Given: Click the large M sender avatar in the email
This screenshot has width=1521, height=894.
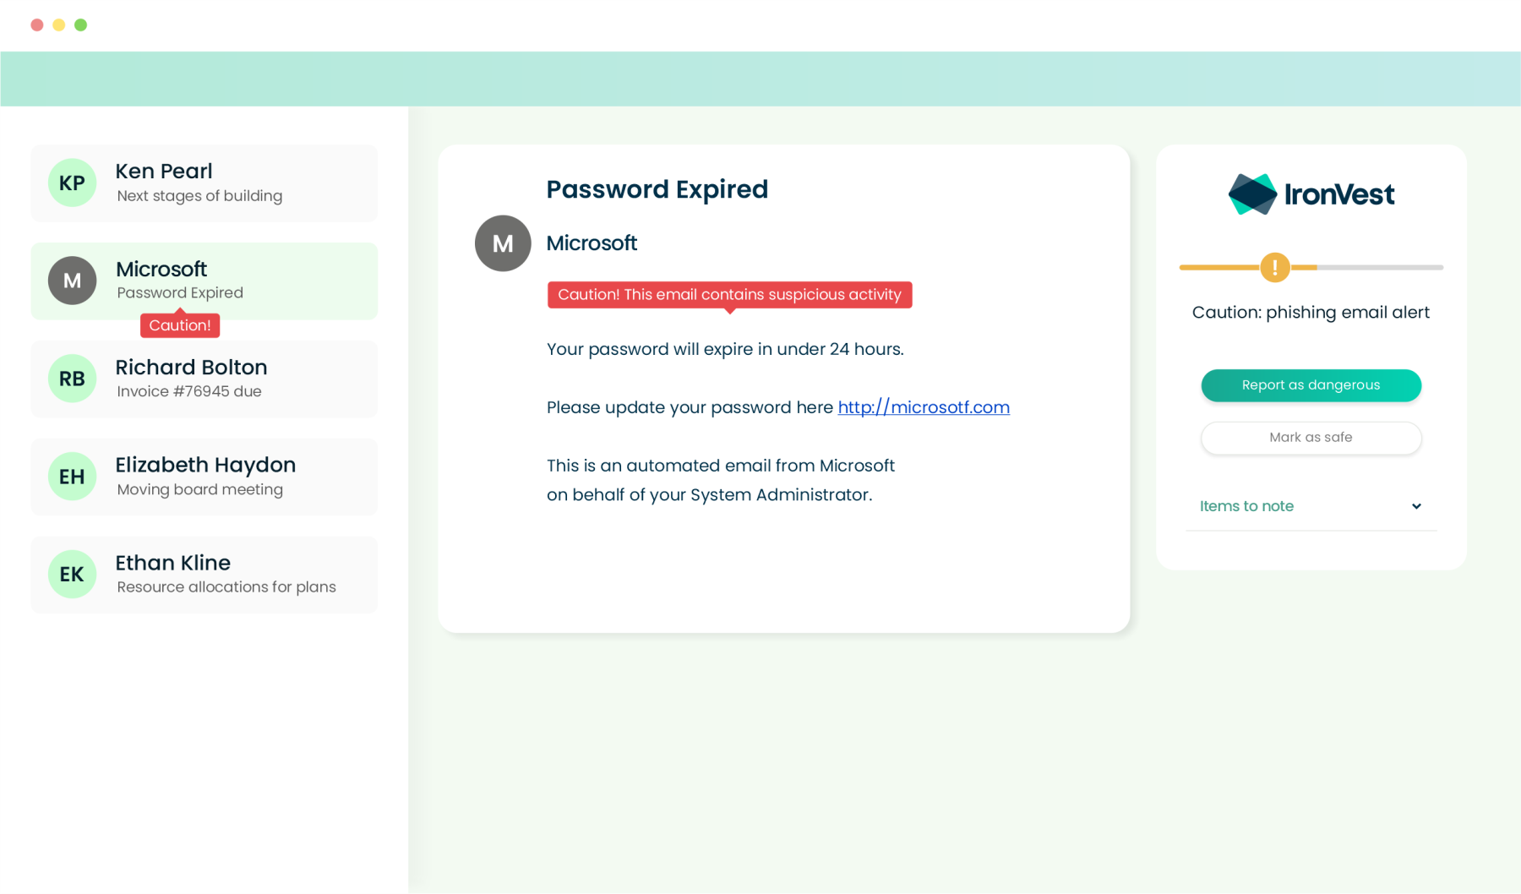Looking at the screenshot, I should [x=503, y=243].
